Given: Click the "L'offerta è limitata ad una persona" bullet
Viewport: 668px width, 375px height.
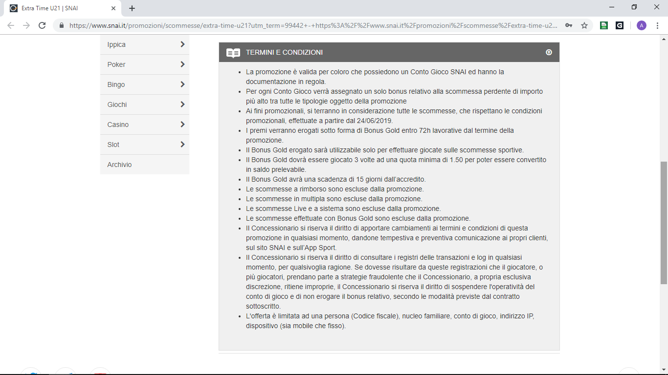Looking at the screenshot, I should click(390, 321).
